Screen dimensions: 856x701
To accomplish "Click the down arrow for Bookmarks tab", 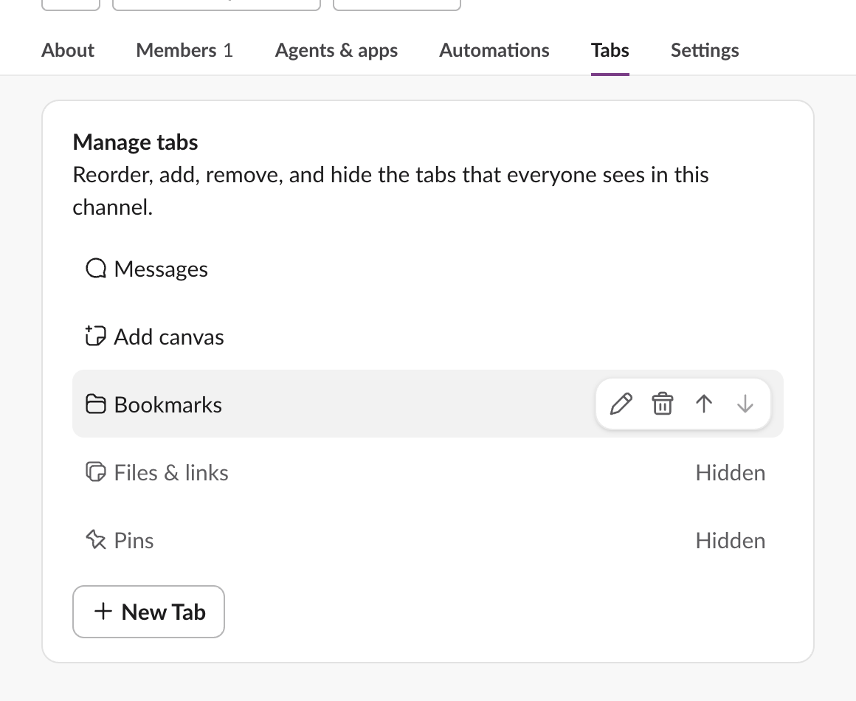I will pos(745,404).
